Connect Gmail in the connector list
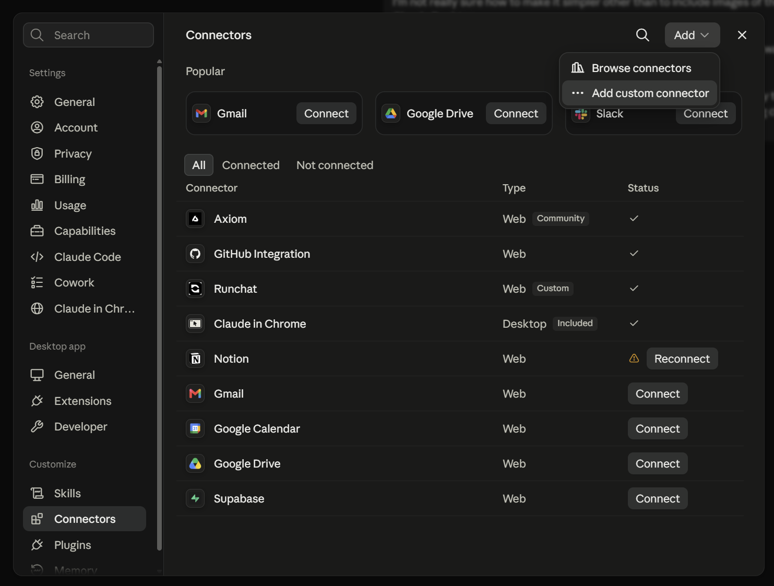 (x=658, y=393)
